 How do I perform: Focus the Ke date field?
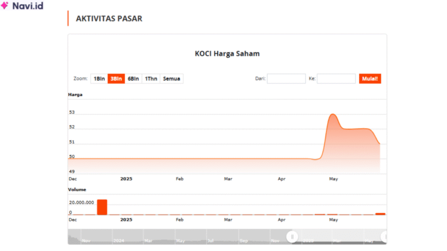pyautogui.click(x=336, y=79)
